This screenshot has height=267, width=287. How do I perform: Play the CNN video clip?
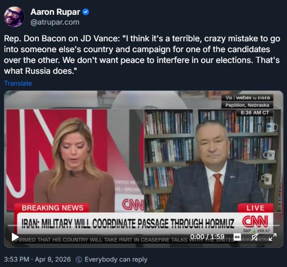pyautogui.click(x=15, y=237)
